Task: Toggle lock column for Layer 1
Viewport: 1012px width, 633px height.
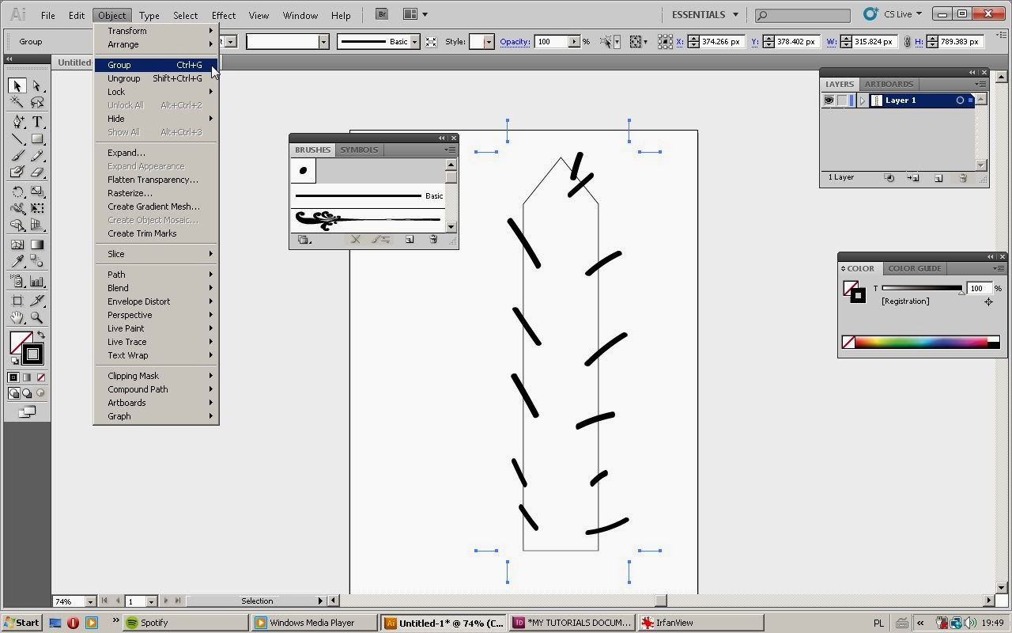Action: point(842,100)
